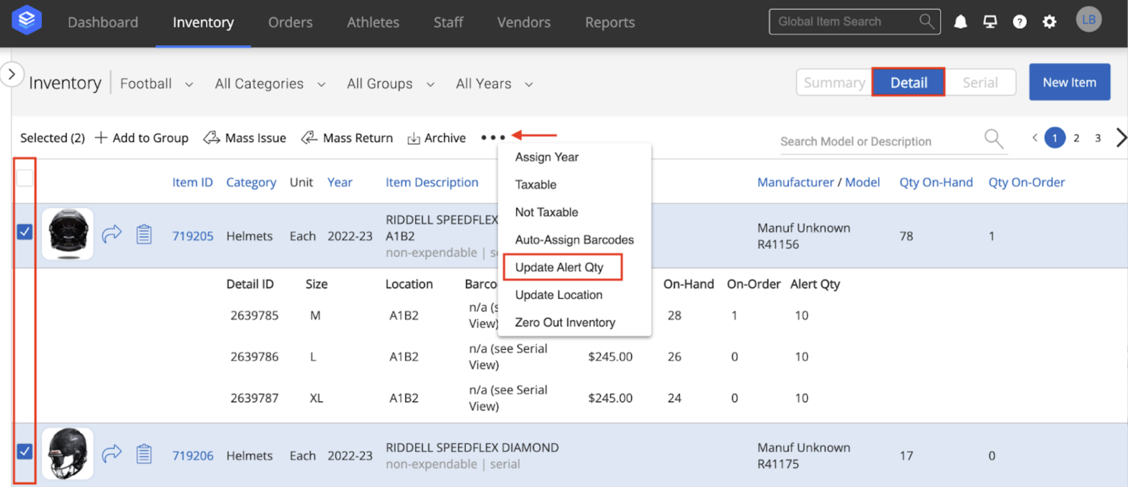Click the Archive action
This screenshot has height=487, width=1128.
437,138
